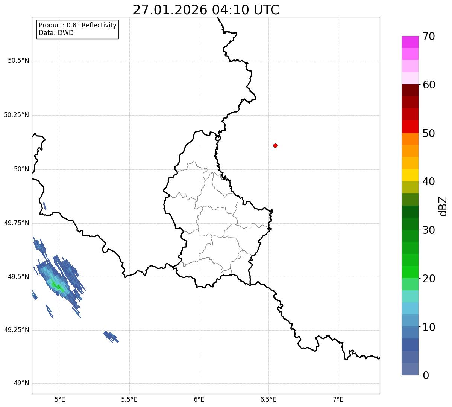Viewport: 452px width, 407px height.
Task: Click the 49.5°N latitude label
Action: click(18, 277)
